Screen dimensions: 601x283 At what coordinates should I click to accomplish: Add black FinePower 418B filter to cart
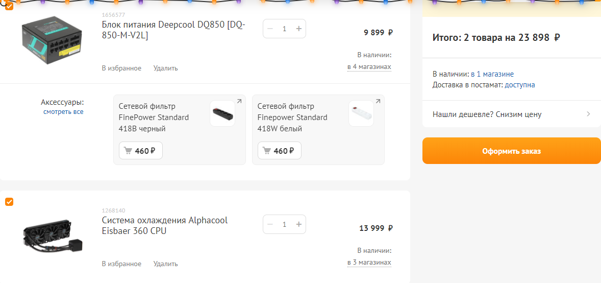pyautogui.click(x=141, y=151)
